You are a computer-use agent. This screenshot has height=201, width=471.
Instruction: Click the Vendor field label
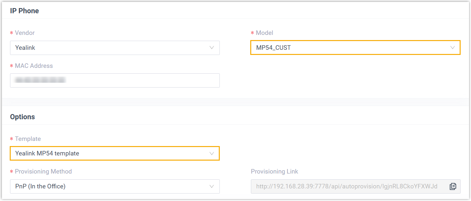tap(25, 33)
